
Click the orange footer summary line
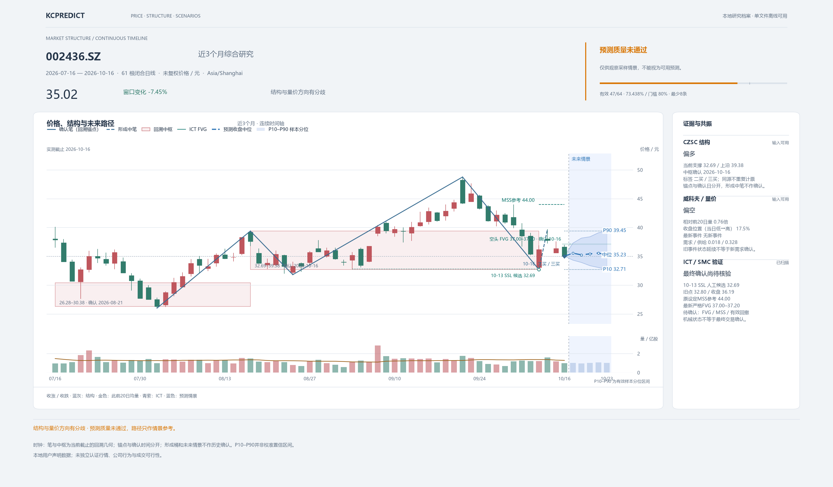coord(105,428)
